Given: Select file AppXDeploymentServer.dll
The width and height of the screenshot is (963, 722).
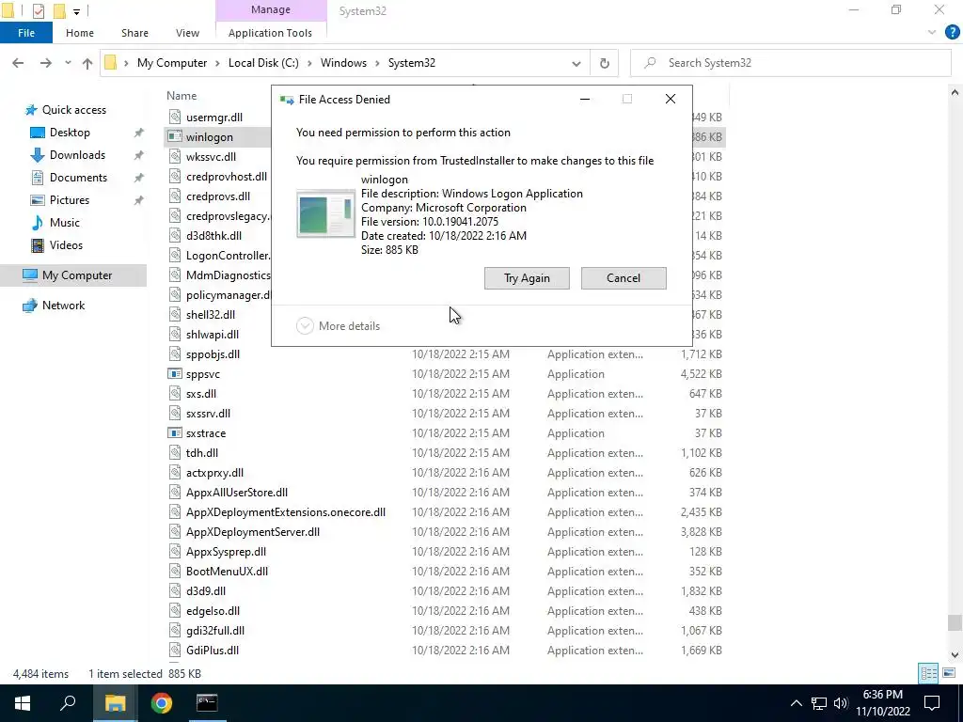Looking at the screenshot, I should 252,532.
